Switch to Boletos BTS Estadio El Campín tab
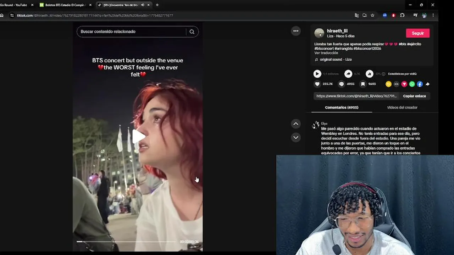 pyautogui.click(x=66, y=5)
